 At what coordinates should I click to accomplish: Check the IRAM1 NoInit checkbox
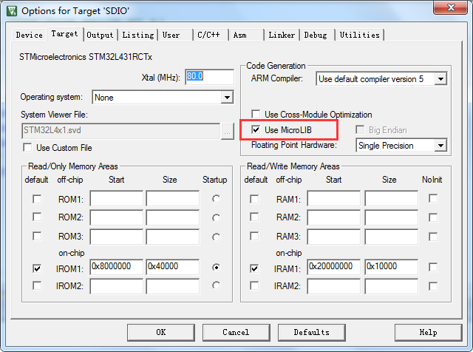coord(433,267)
